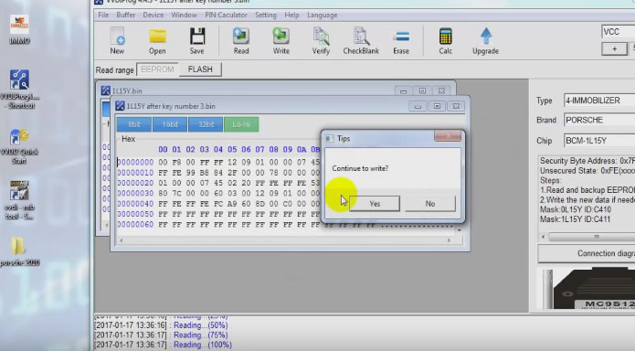635x351 pixels.
Task: Open the VCC dropdown
Action: point(619,32)
